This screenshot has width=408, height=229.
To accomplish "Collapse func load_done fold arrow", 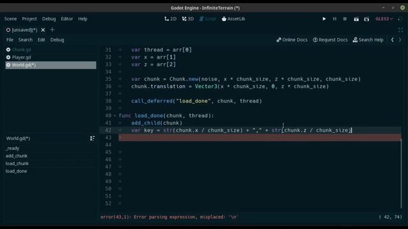I will point(115,116).
